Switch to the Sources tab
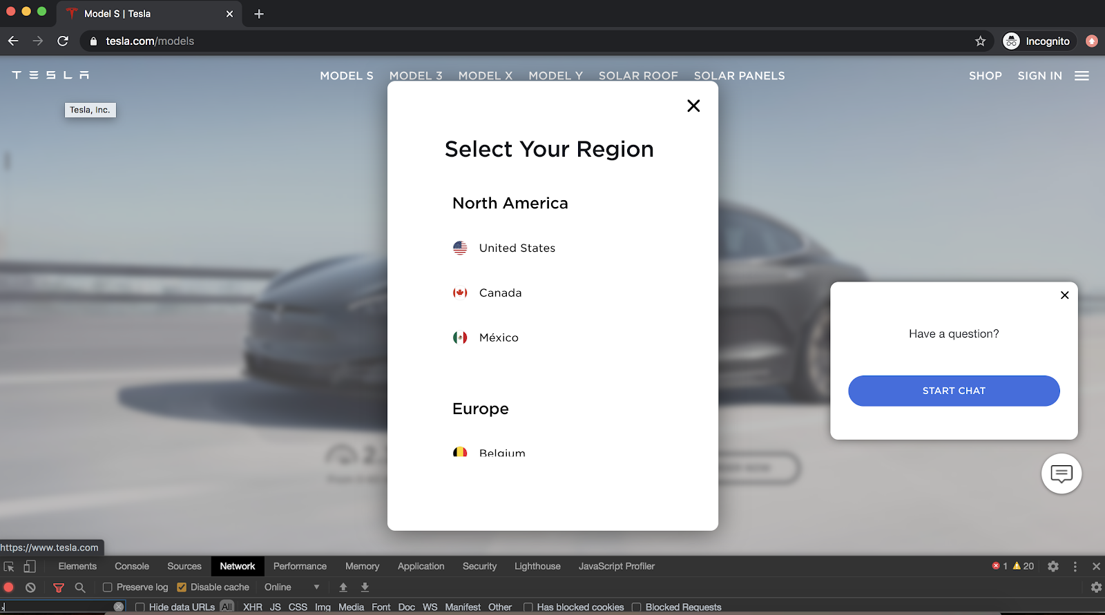 184,567
